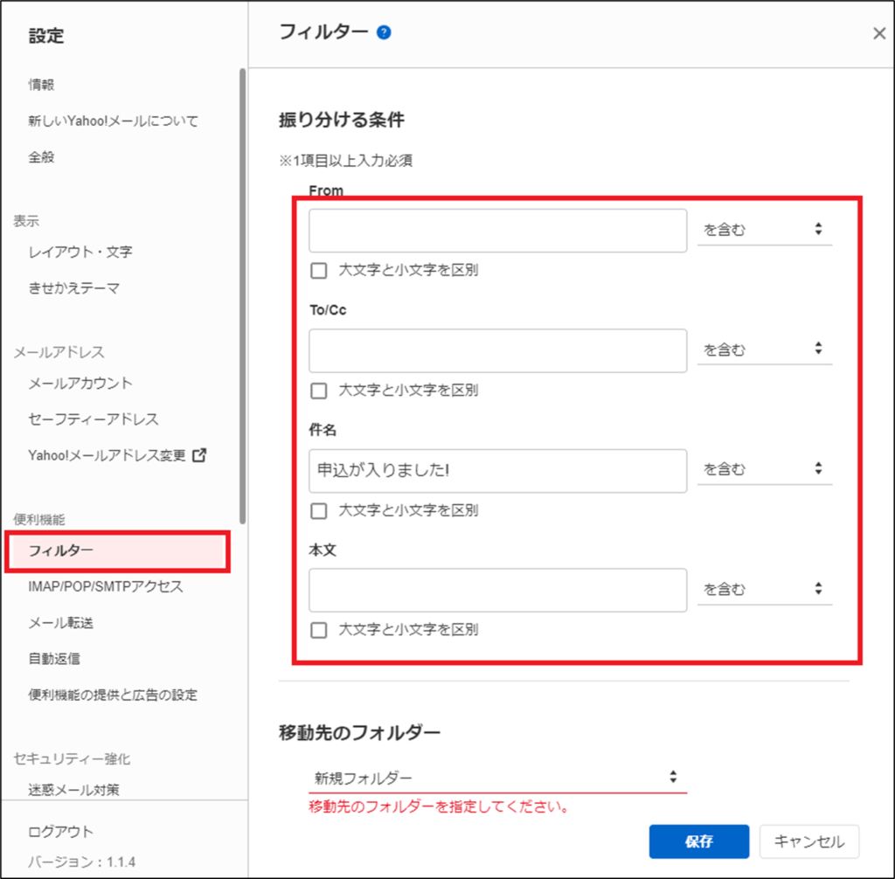
Task: Open the 新規フォルダー destination folder dropdown
Action: click(x=497, y=778)
